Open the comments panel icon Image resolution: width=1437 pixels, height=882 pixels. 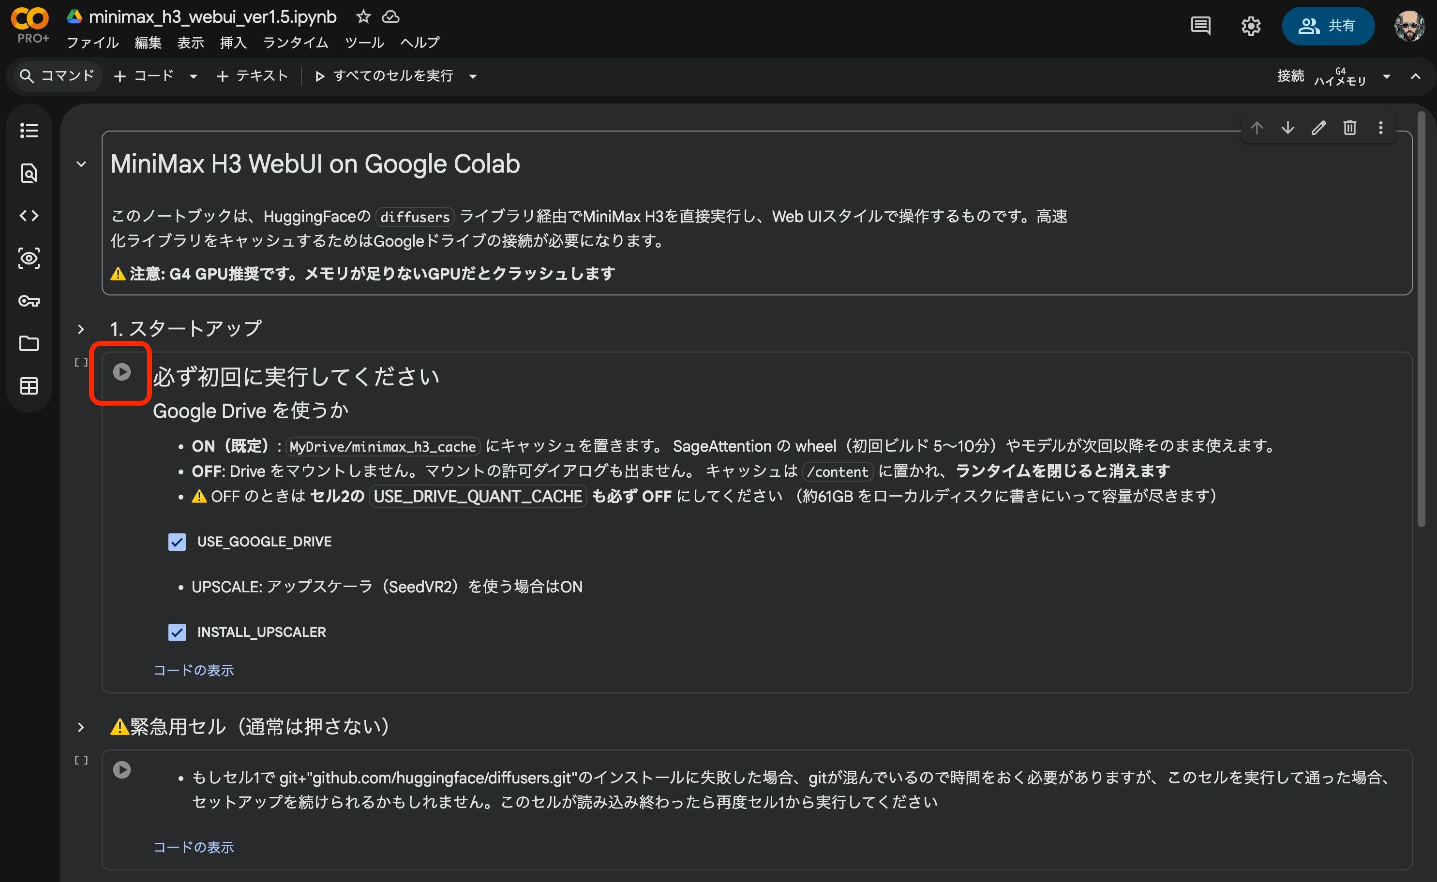click(1200, 26)
